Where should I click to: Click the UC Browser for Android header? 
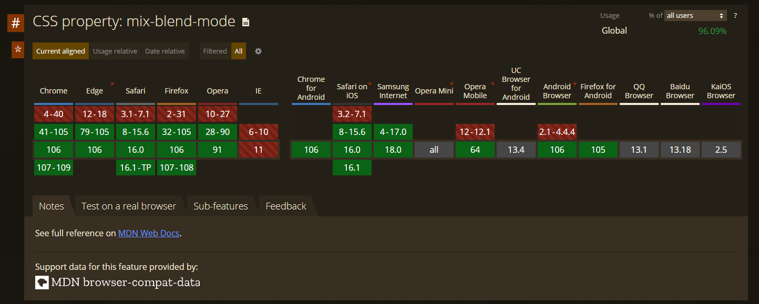coord(516,83)
